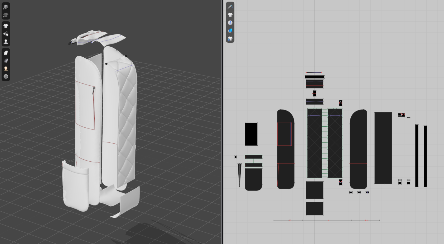The width and height of the screenshot is (444, 244).
Task: Select the tall black rectangle pattern at far left
Action: [x=251, y=134]
